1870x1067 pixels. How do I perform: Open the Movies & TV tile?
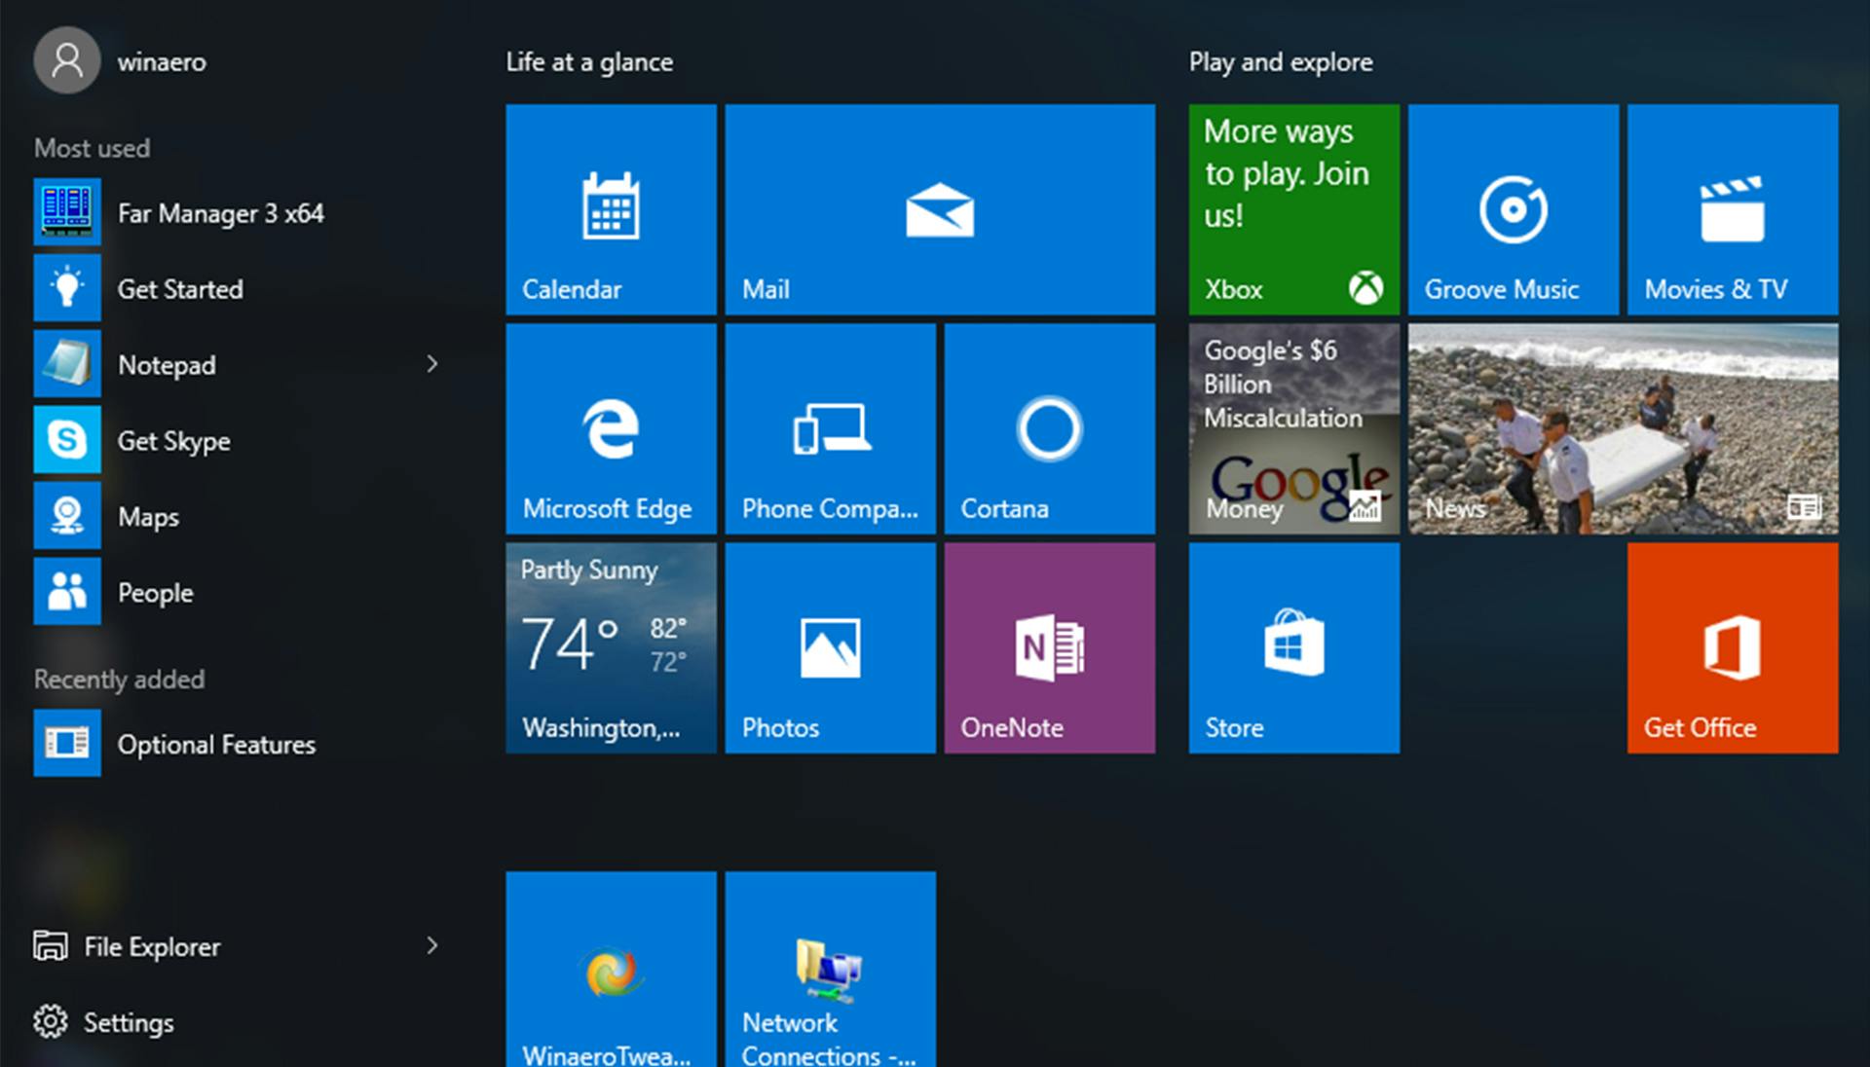[1732, 209]
